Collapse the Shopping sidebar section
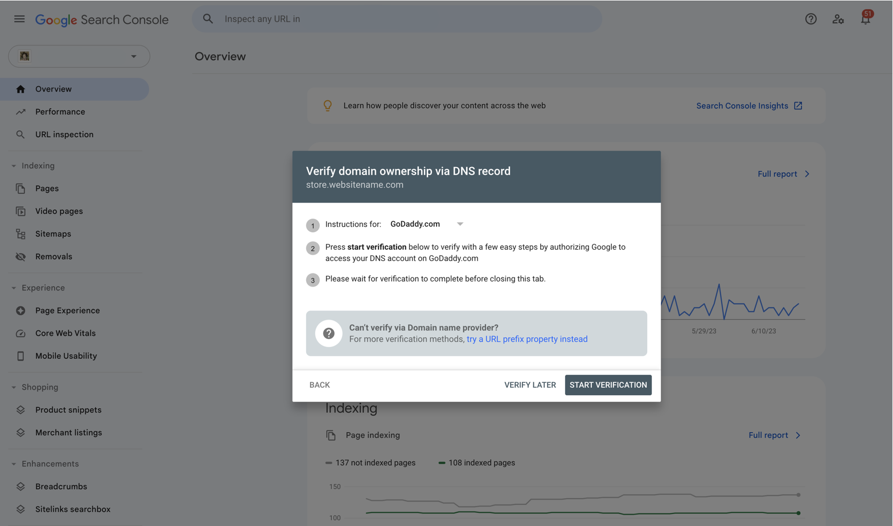Screen dimensions: 893x526 pos(14,387)
